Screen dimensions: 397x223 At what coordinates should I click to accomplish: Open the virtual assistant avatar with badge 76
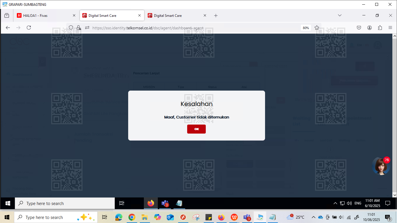[x=381, y=166]
